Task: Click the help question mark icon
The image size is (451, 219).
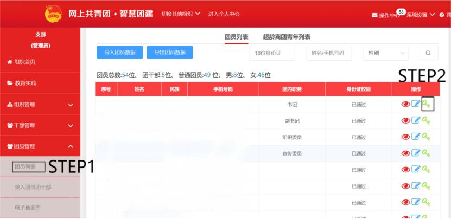Action: pyautogui.click(x=442, y=15)
